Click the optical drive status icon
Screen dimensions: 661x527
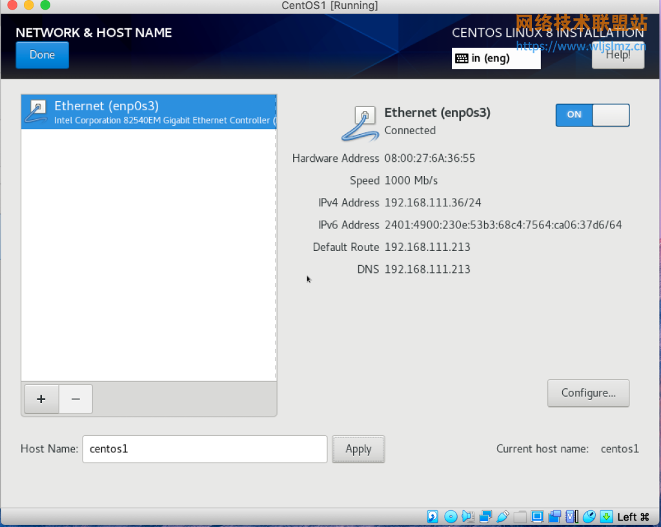(451, 517)
